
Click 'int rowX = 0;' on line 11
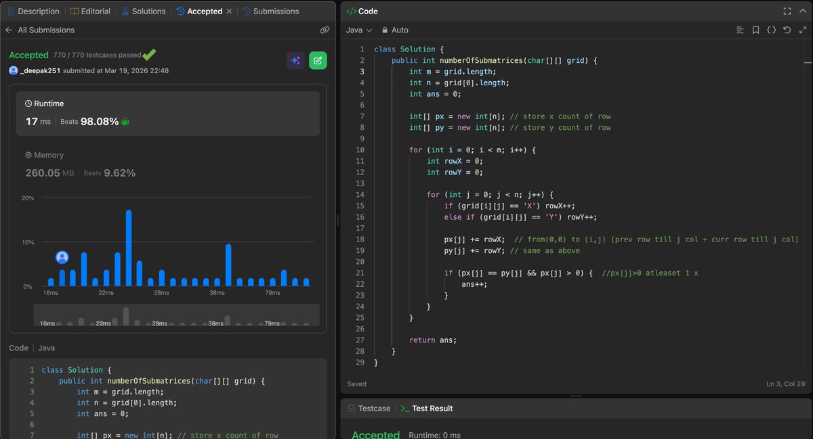454,161
